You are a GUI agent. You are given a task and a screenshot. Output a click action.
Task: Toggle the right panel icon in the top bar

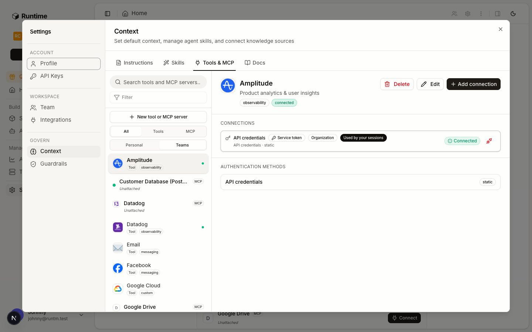[x=498, y=14]
